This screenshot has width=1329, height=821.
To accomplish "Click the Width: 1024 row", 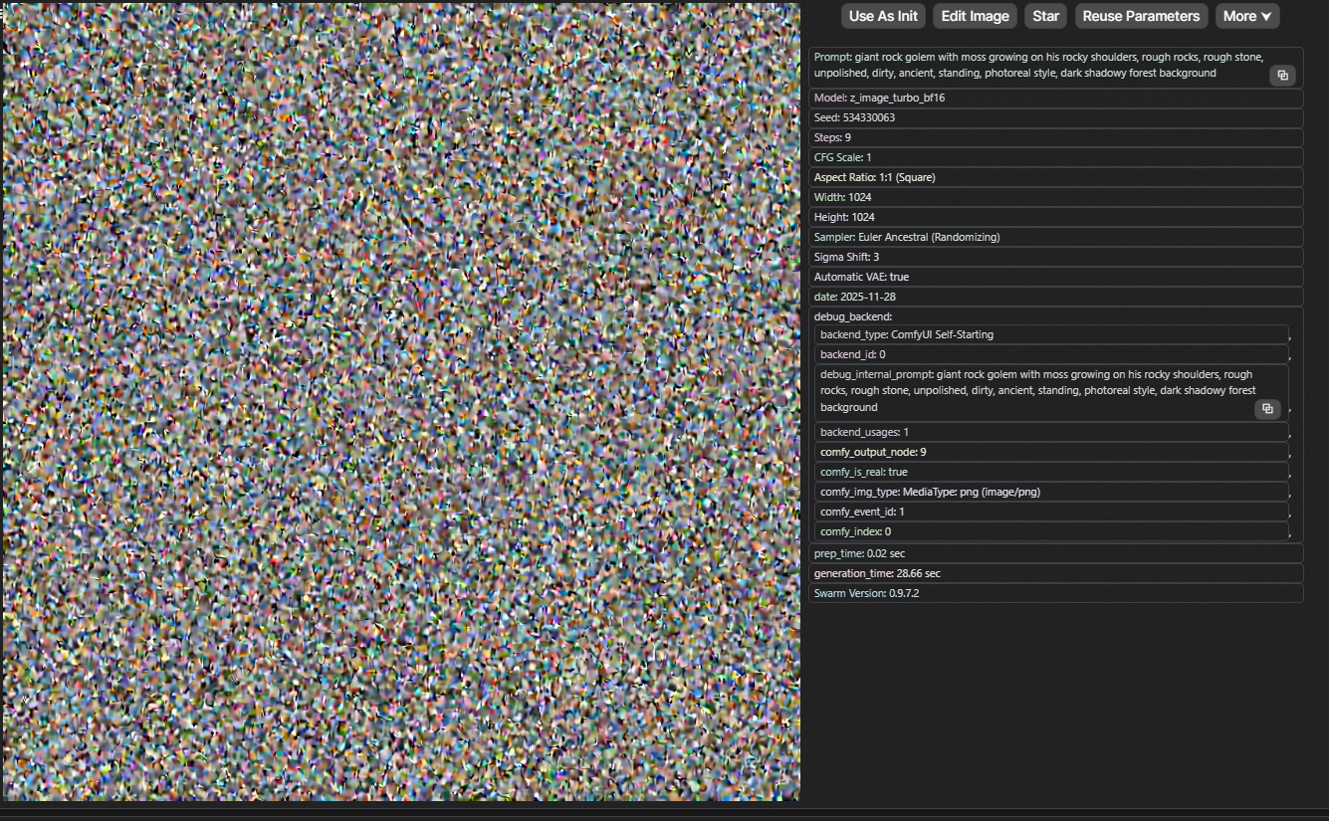I will [x=1056, y=197].
